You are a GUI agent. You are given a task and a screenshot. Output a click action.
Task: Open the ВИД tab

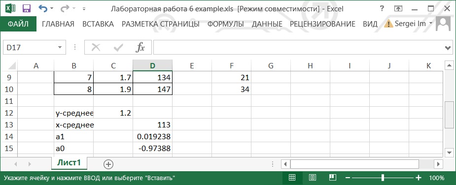[x=370, y=24]
